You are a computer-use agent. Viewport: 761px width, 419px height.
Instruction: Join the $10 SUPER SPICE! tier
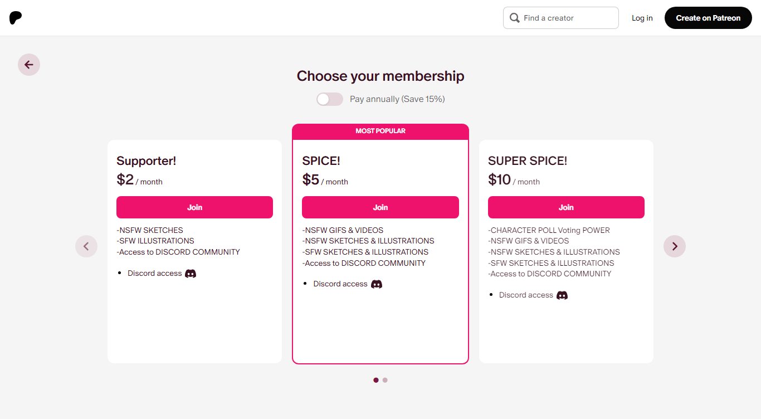click(x=566, y=207)
